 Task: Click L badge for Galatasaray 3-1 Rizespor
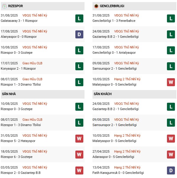click(79, 18)
